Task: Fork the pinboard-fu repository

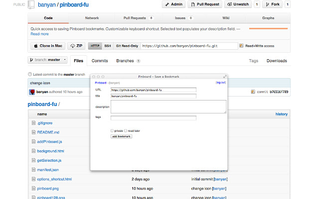Action: 273,4
